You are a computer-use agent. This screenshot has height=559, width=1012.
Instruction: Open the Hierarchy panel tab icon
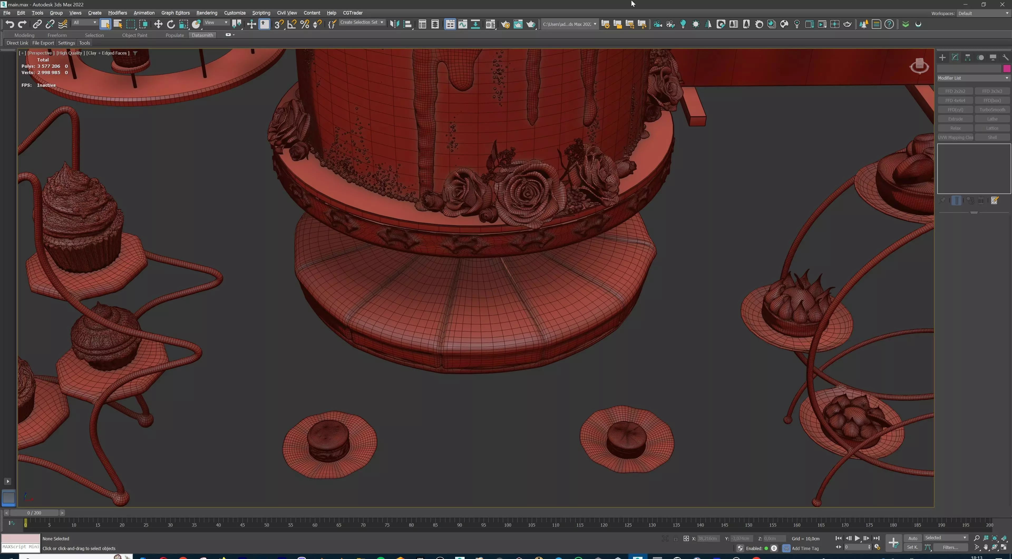tap(968, 57)
